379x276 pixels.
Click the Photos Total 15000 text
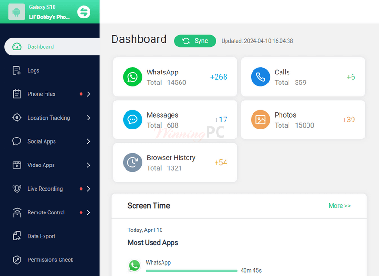[294, 125]
